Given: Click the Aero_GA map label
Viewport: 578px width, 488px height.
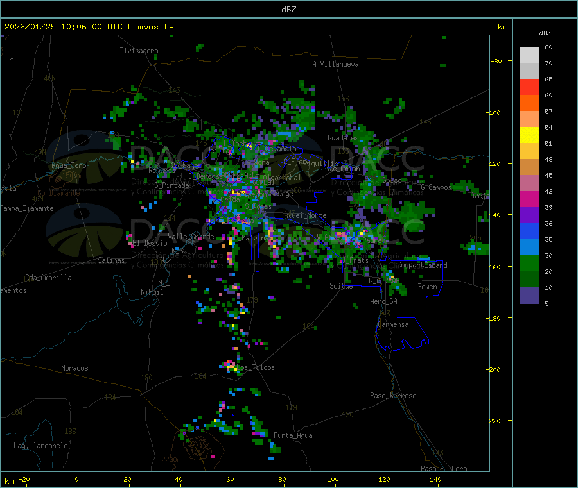Looking at the screenshot, I should (x=384, y=301).
